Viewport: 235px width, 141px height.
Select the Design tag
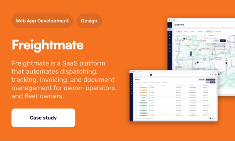click(89, 21)
